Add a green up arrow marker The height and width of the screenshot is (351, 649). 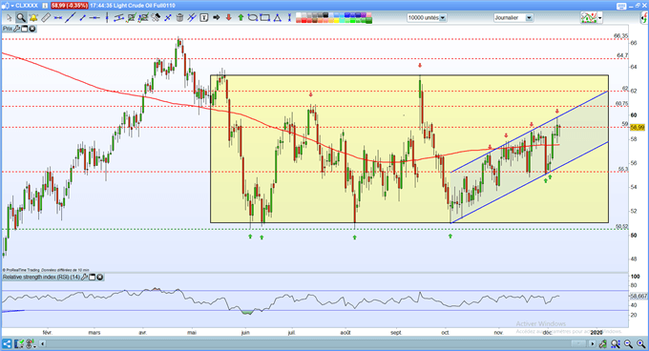pos(241,18)
